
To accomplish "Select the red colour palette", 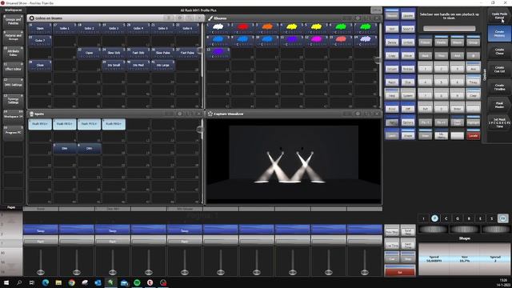I will point(242,29).
